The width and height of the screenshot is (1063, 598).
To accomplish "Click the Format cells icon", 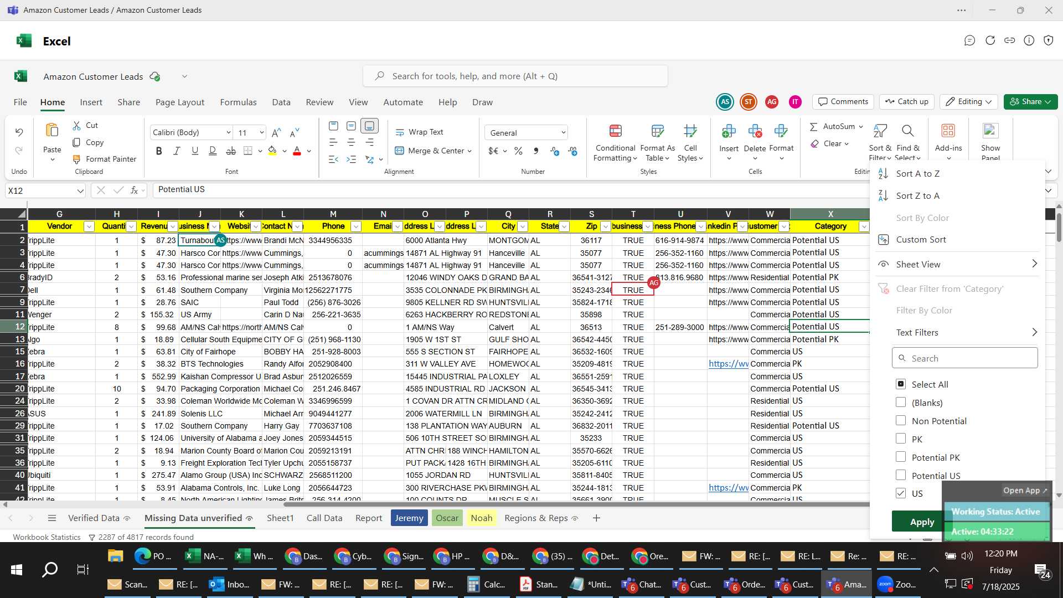I will [781, 131].
